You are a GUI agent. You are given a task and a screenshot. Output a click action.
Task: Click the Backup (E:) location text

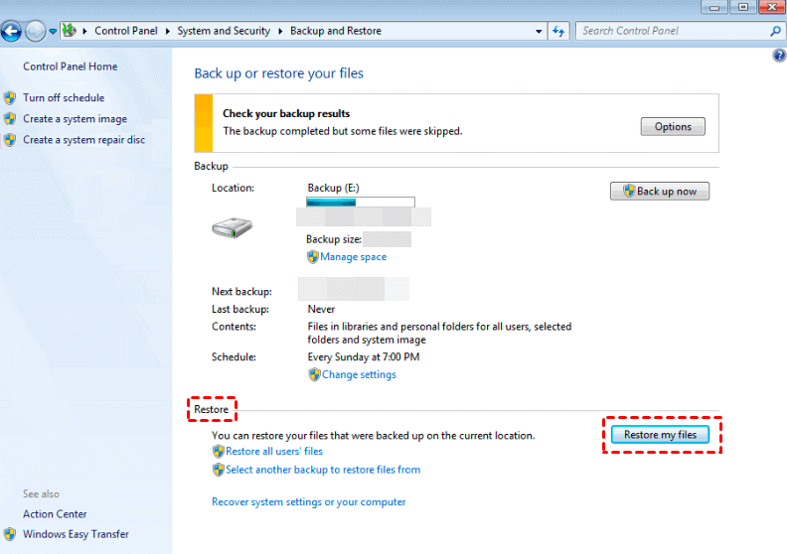pyautogui.click(x=333, y=188)
